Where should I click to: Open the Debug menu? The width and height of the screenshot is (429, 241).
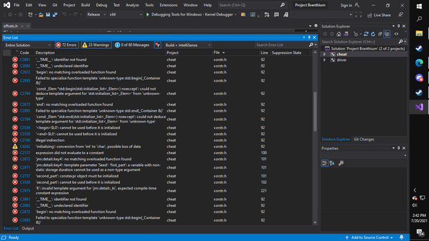tap(101, 5)
